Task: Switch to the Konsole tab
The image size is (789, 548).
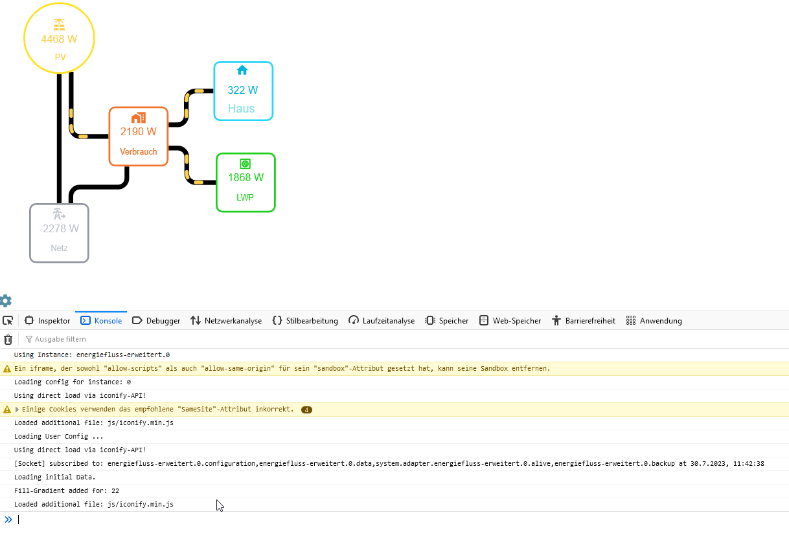Action: 101,320
